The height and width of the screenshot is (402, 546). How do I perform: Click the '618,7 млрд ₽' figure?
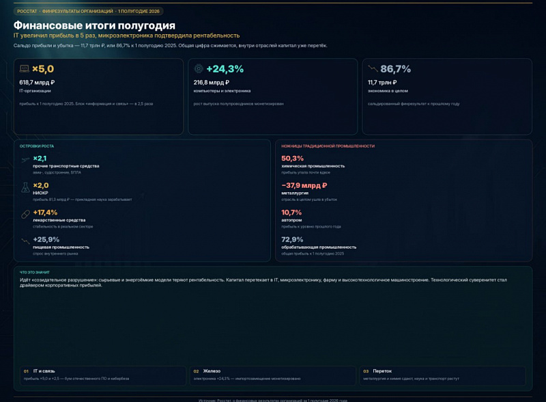pos(37,83)
